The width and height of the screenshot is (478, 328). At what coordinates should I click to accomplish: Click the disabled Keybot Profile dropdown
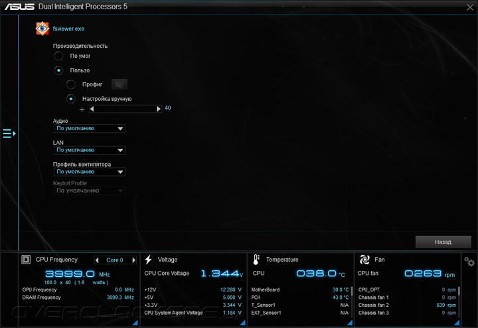click(x=90, y=191)
